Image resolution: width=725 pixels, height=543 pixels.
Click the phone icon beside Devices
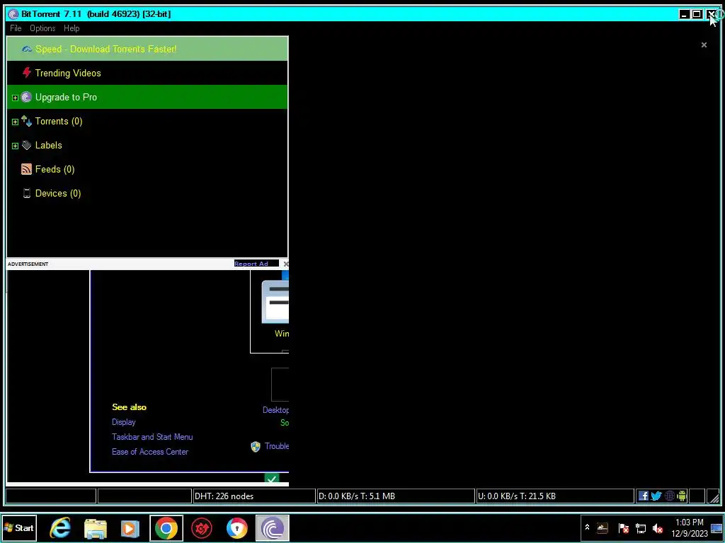point(27,193)
